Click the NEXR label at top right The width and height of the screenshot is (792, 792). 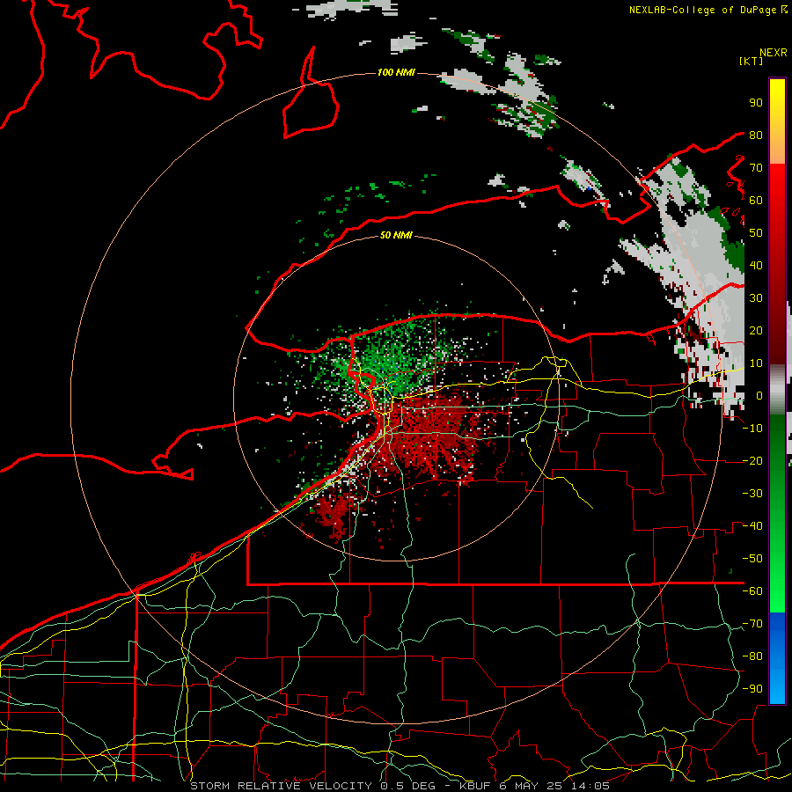[x=774, y=53]
